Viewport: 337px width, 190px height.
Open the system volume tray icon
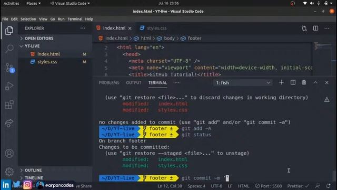[x=312, y=3]
